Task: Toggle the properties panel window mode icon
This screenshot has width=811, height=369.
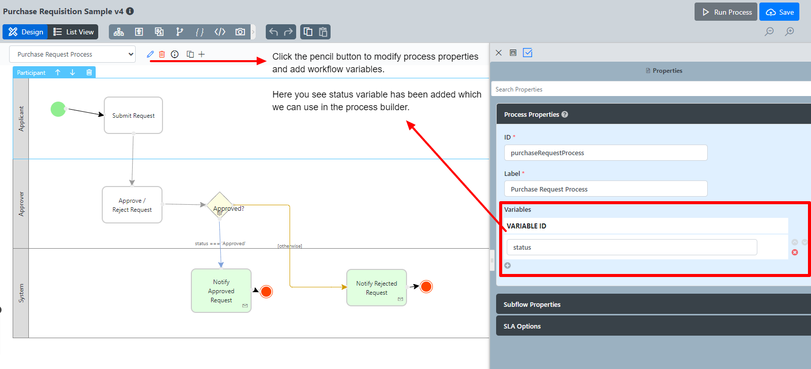Action: (x=513, y=53)
